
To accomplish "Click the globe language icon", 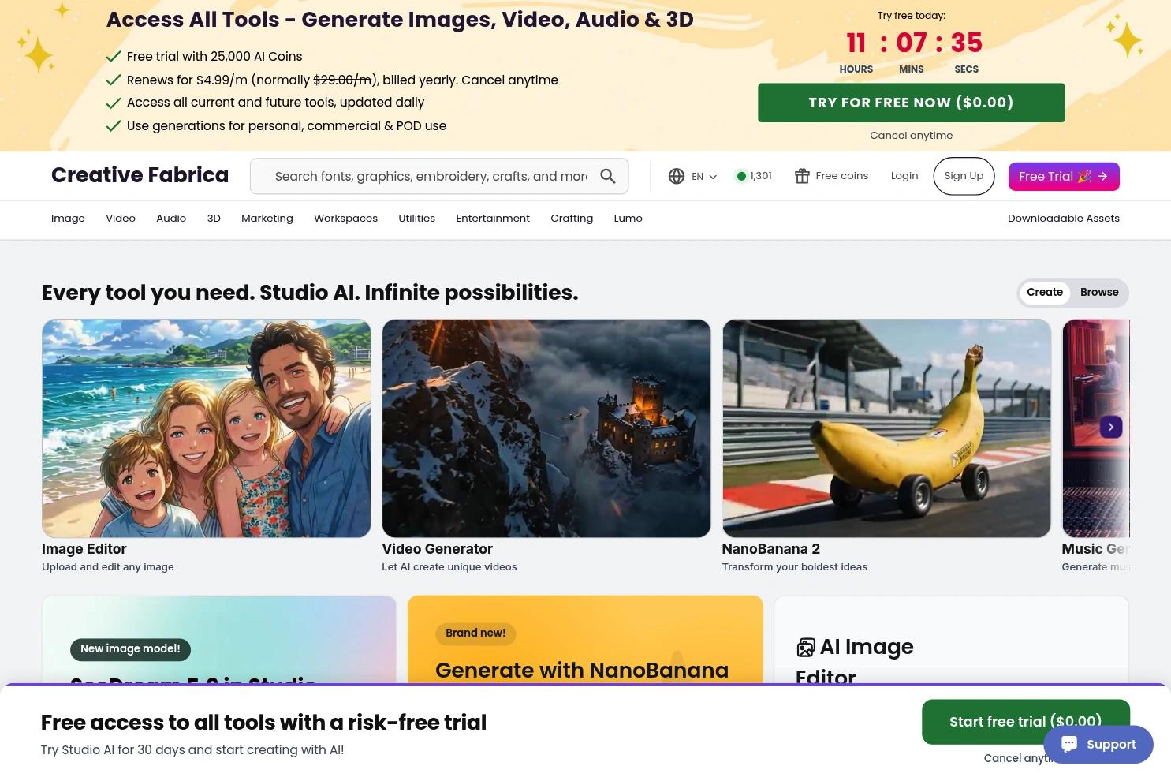I will (x=677, y=176).
